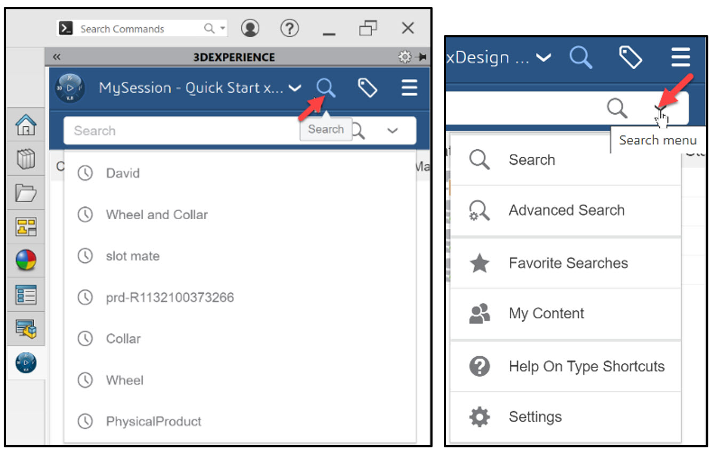Open the hamburger menu on the blue toolbar
711x450 pixels.
(409, 87)
